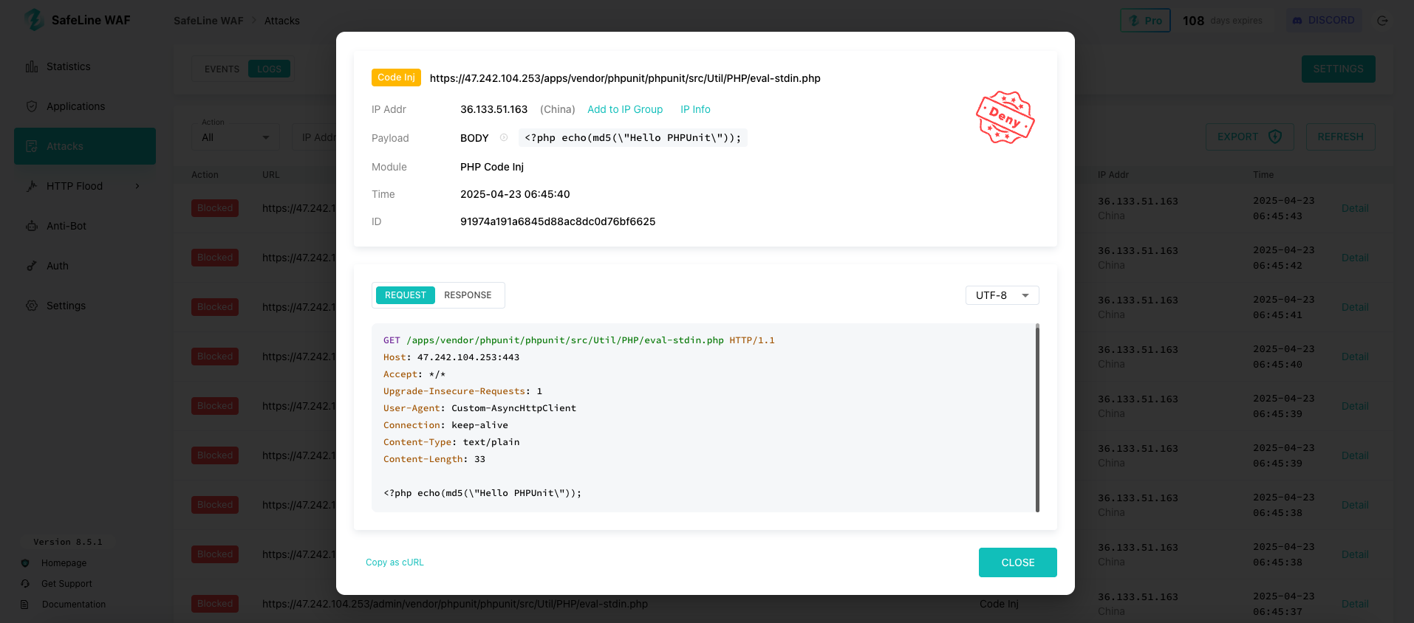Image resolution: width=1414 pixels, height=623 pixels.
Task: Click the User-Agent header line
Action: (x=479, y=408)
